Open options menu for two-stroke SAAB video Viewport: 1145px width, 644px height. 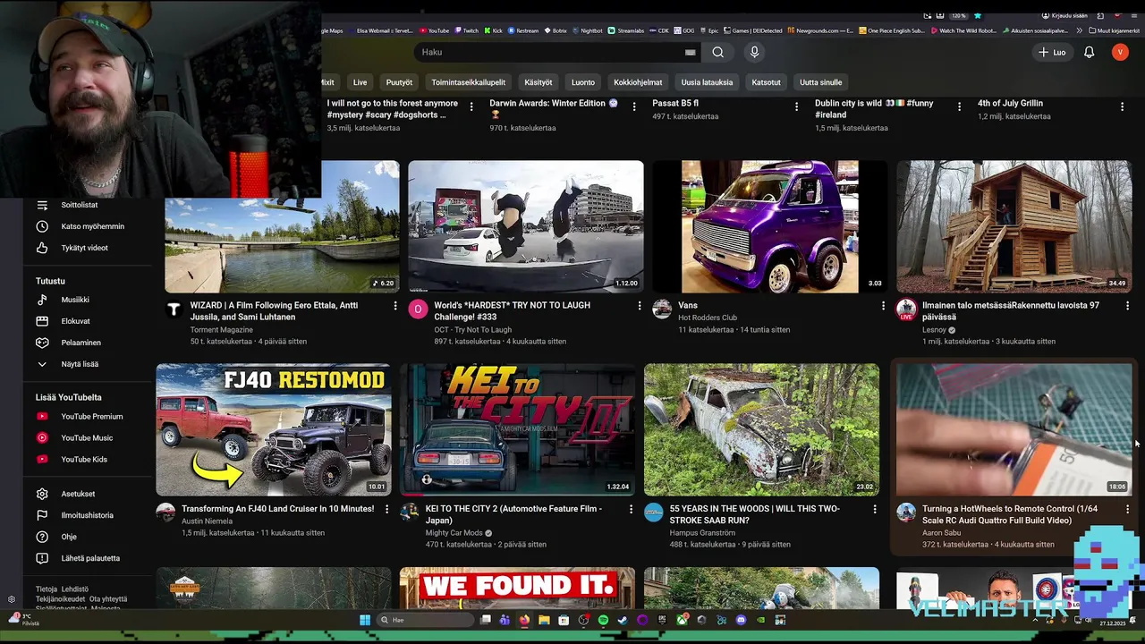[x=875, y=509]
